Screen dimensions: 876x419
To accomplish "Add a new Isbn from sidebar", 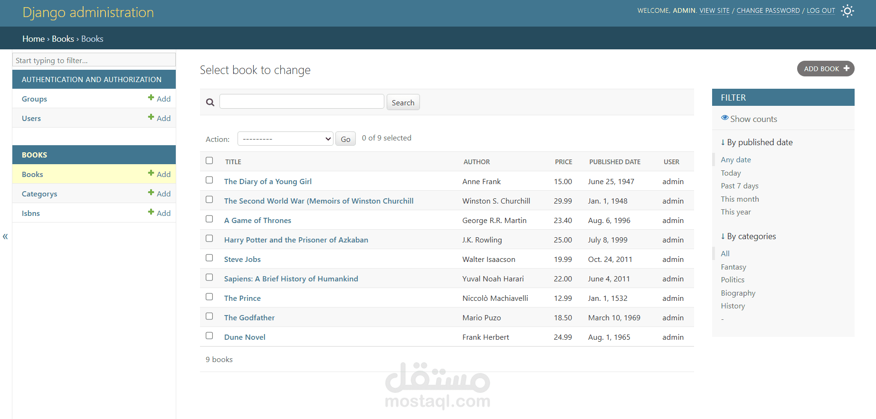I will (x=159, y=213).
